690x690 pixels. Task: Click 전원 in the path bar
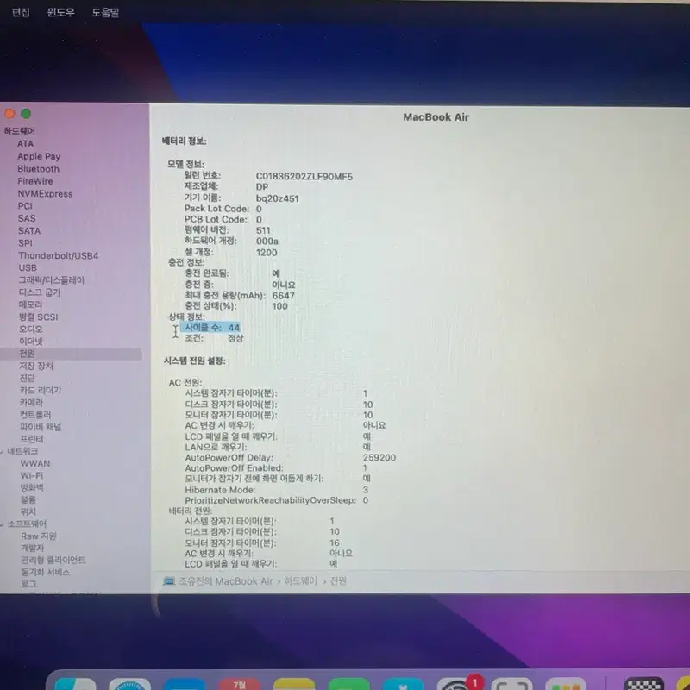(x=338, y=581)
